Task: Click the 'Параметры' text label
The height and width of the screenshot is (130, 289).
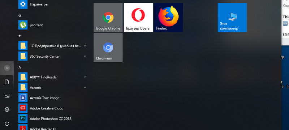Action: [x=39, y=4]
